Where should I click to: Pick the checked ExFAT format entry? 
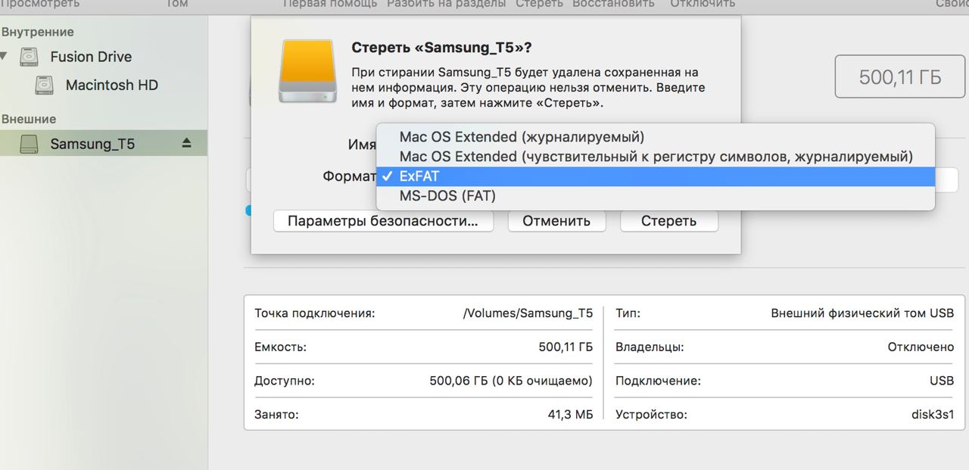656,176
